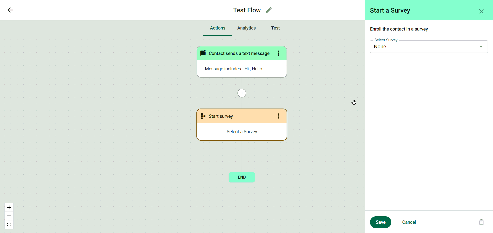The width and height of the screenshot is (493, 233).
Task: Zoom out of the flow canvas
Action: [9, 216]
